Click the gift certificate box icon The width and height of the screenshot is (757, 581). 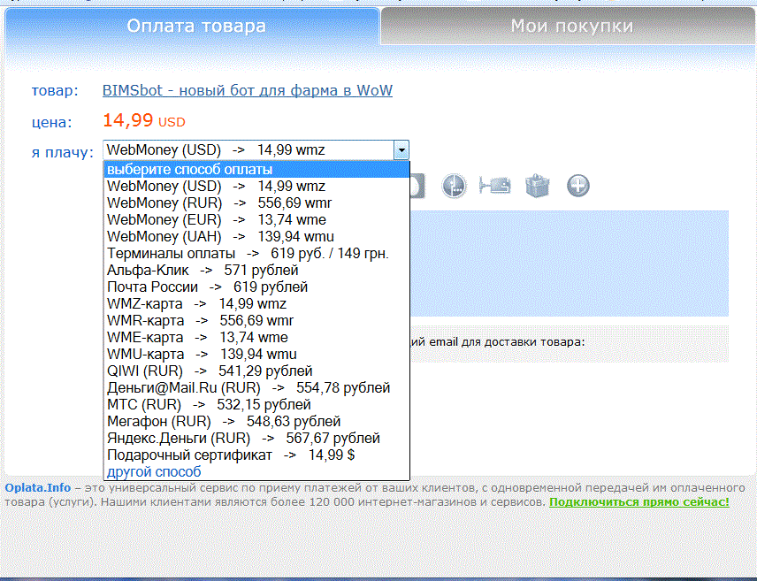[538, 186]
